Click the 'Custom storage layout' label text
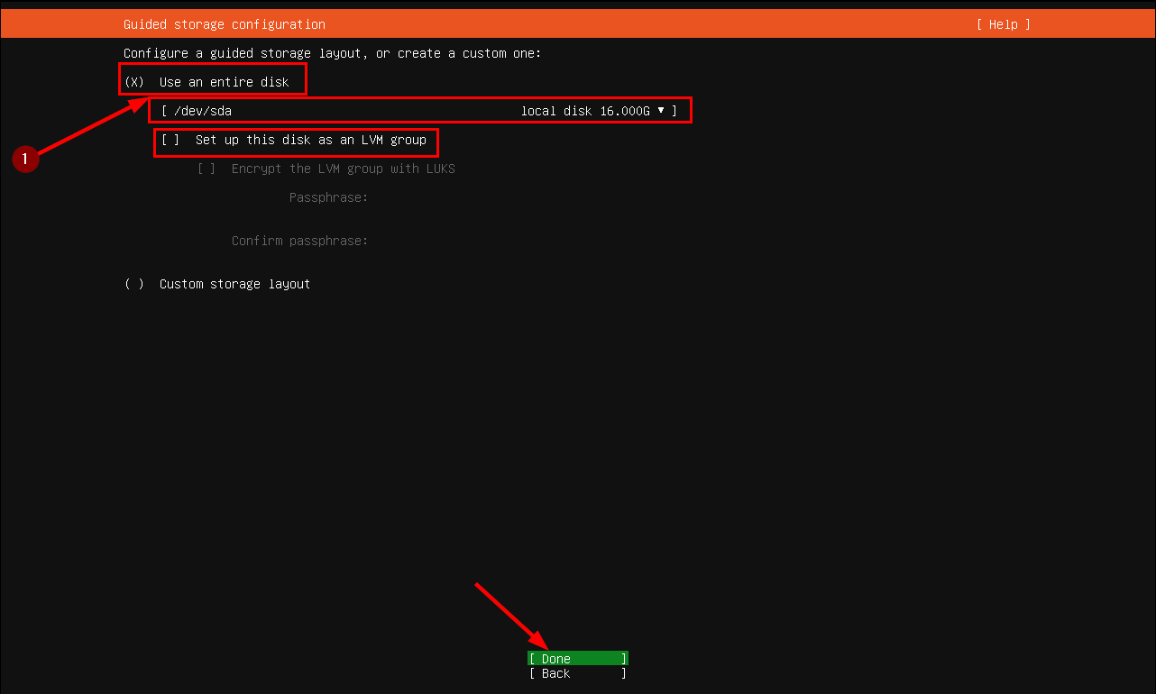1156x694 pixels. (234, 284)
